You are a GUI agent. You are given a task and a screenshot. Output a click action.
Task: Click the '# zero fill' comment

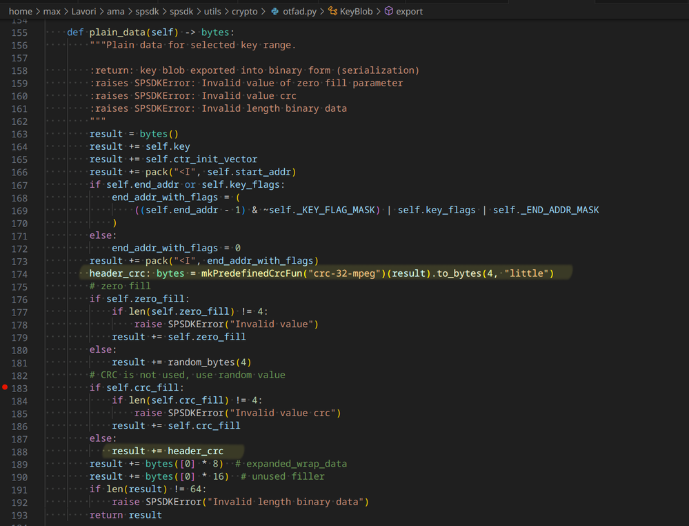point(120,286)
